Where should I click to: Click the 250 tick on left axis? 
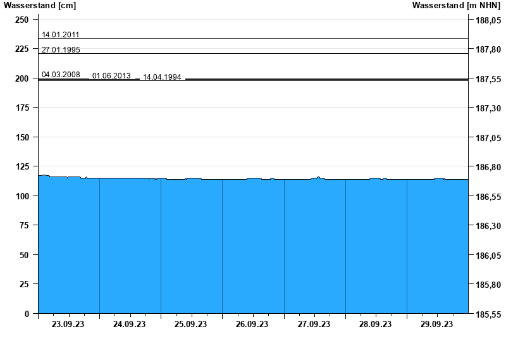pos(22,20)
